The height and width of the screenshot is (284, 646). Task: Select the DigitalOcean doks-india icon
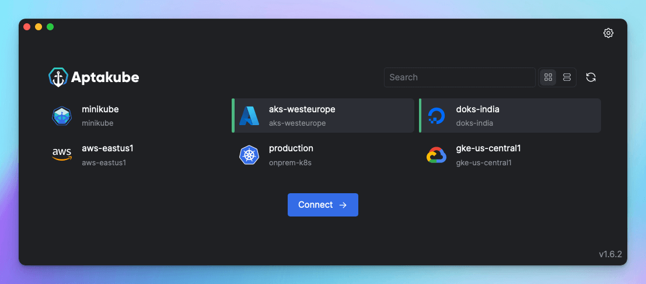coord(437,116)
